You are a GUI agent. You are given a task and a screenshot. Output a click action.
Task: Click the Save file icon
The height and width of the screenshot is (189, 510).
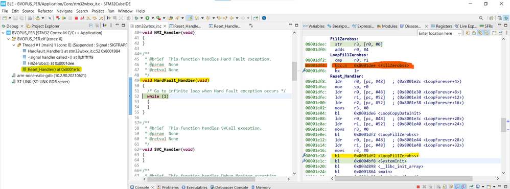16,18
